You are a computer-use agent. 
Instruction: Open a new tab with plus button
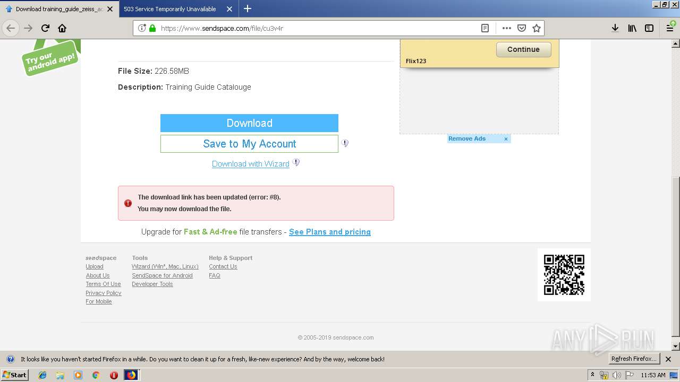pyautogui.click(x=248, y=8)
